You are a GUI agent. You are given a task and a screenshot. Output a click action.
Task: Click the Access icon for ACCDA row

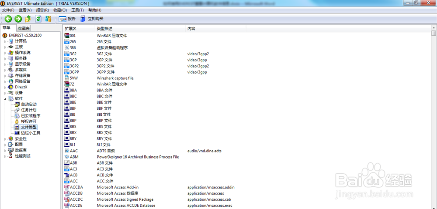[67, 187]
